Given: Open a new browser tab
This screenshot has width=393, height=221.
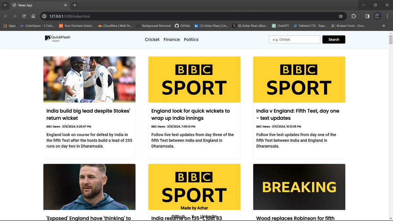Looking at the screenshot, I should coord(75,5).
